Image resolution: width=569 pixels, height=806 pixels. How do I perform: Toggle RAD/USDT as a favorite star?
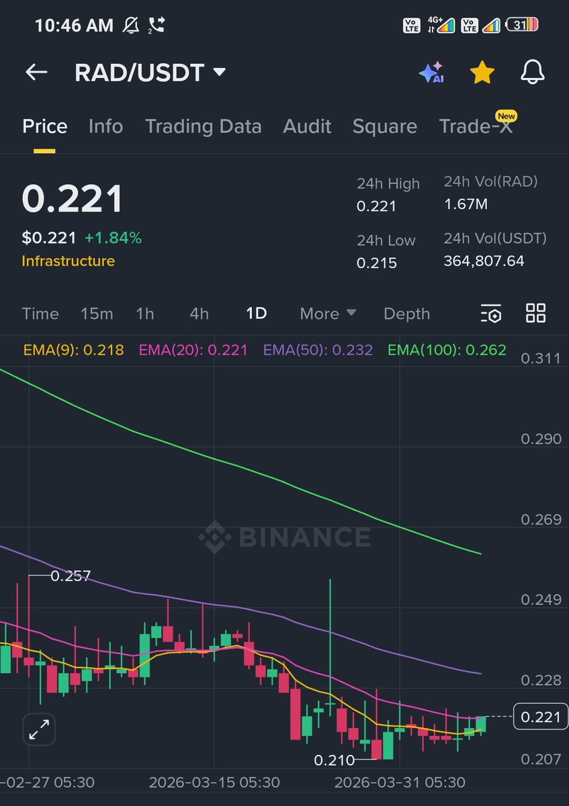coord(482,72)
